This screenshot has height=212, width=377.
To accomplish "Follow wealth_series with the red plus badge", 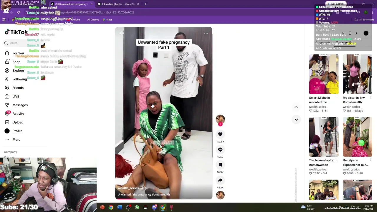I will [220, 124].
